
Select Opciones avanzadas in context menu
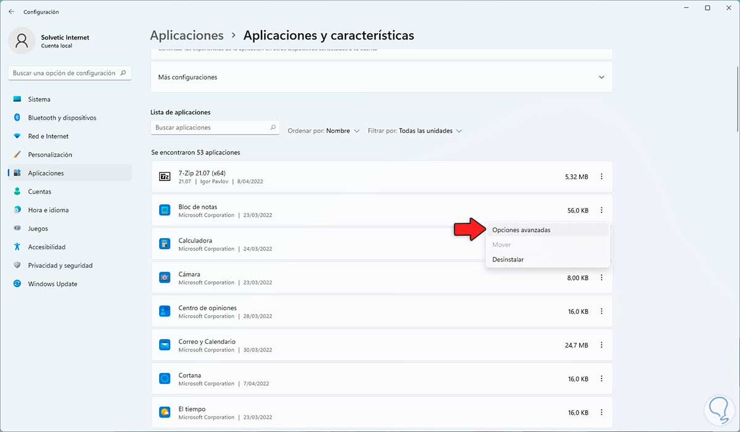click(x=548, y=230)
